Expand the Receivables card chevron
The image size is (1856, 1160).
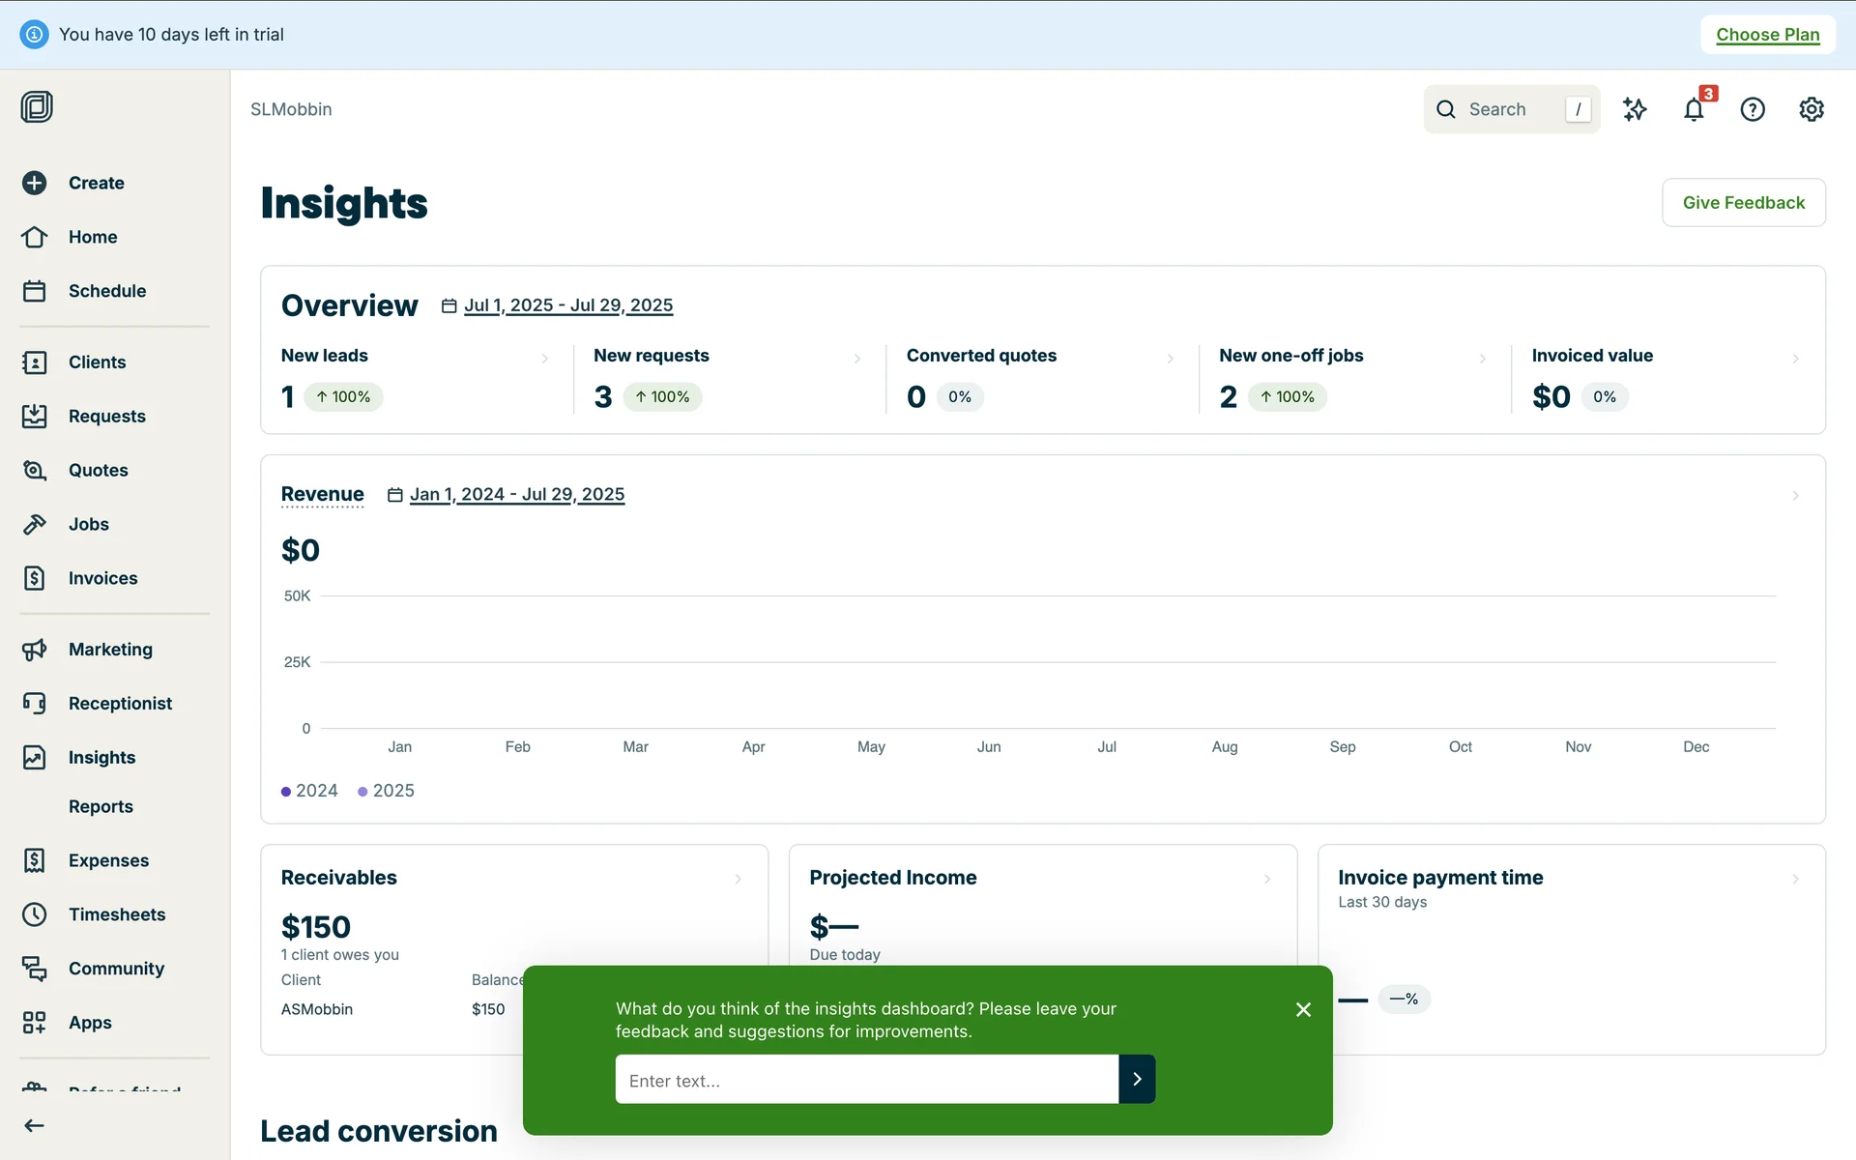coord(739,879)
